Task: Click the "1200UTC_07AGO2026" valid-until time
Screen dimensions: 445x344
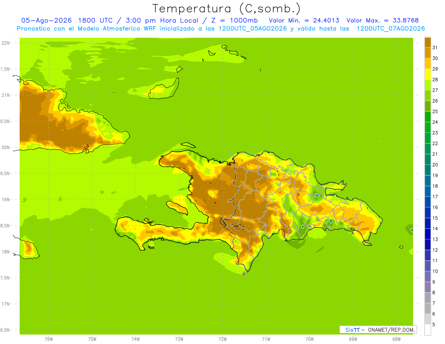Action: [391, 29]
